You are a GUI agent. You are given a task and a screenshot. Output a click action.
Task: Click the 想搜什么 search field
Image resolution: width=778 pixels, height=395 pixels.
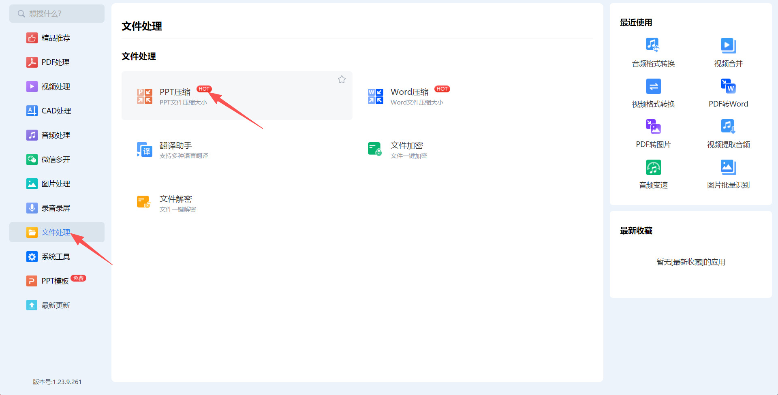57,14
